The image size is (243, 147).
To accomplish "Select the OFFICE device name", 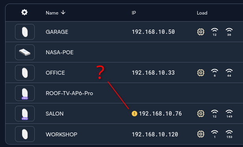I will [55, 73].
